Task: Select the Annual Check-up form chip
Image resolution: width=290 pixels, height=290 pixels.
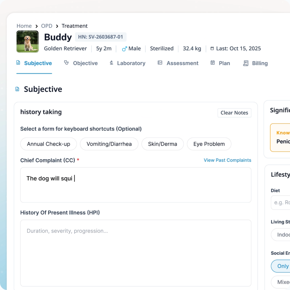Action: click(x=48, y=144)
